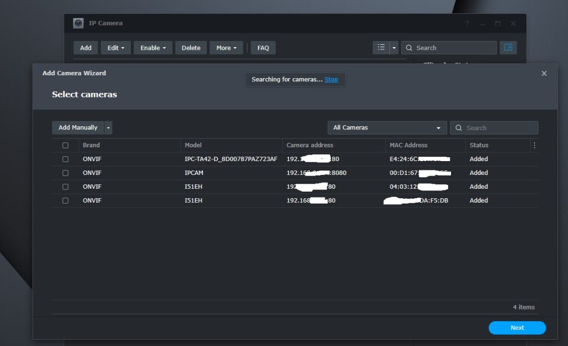Expand the view mode dropdown arrow
This screenshot has width=568, height=346.
click(394, 48)
